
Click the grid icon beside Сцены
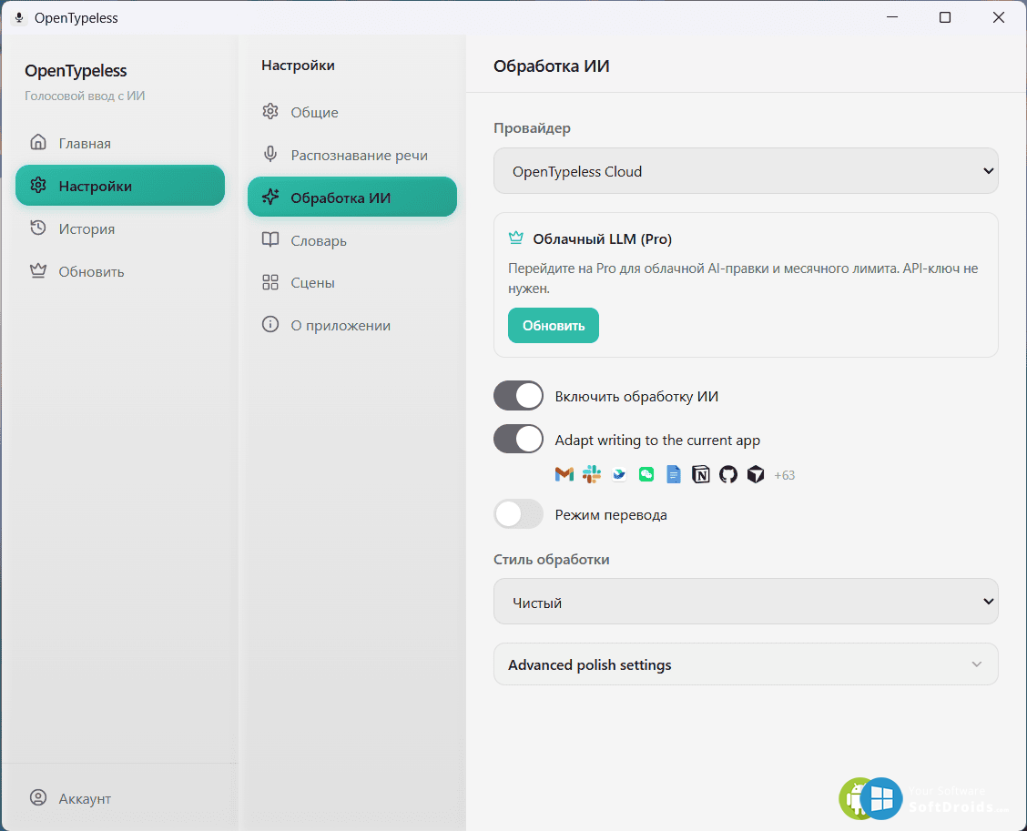[269, 282]
